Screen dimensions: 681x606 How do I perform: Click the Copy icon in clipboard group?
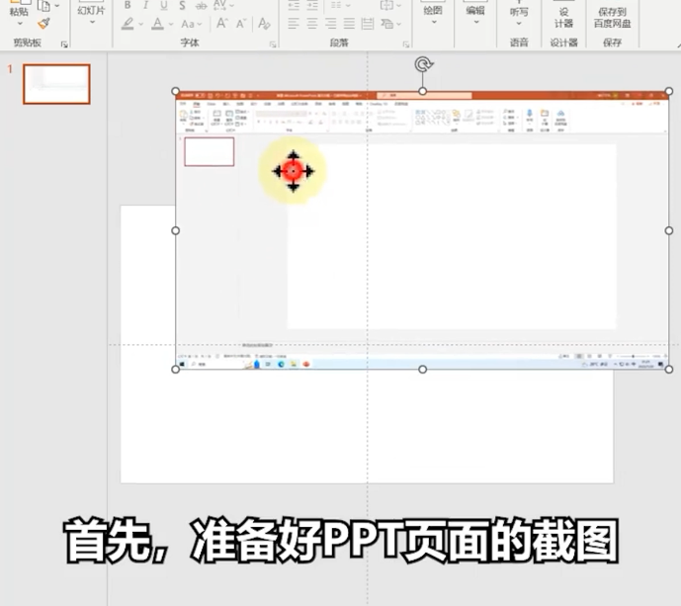pyautogui.click(x=43, y=5)
